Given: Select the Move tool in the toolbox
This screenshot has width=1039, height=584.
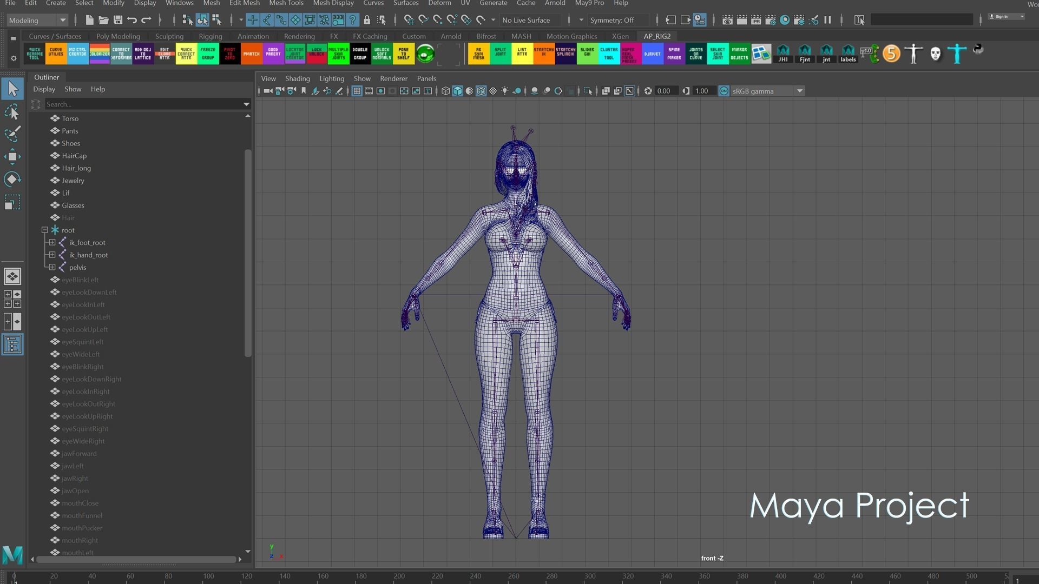Looking at the screenshot, I should tap(12, 157).
